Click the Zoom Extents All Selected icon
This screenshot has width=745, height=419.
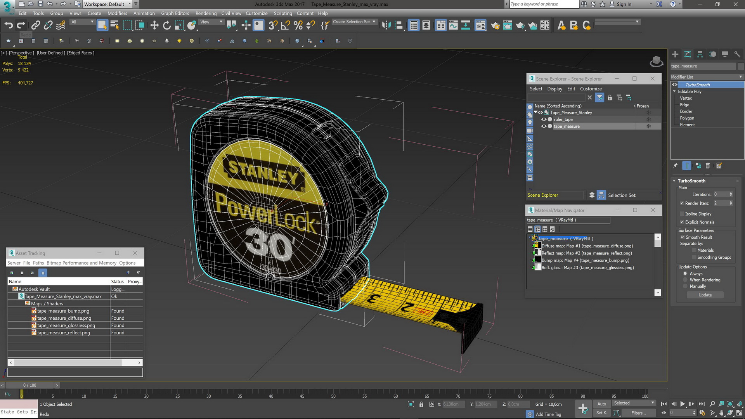click(x=730, y=404)
